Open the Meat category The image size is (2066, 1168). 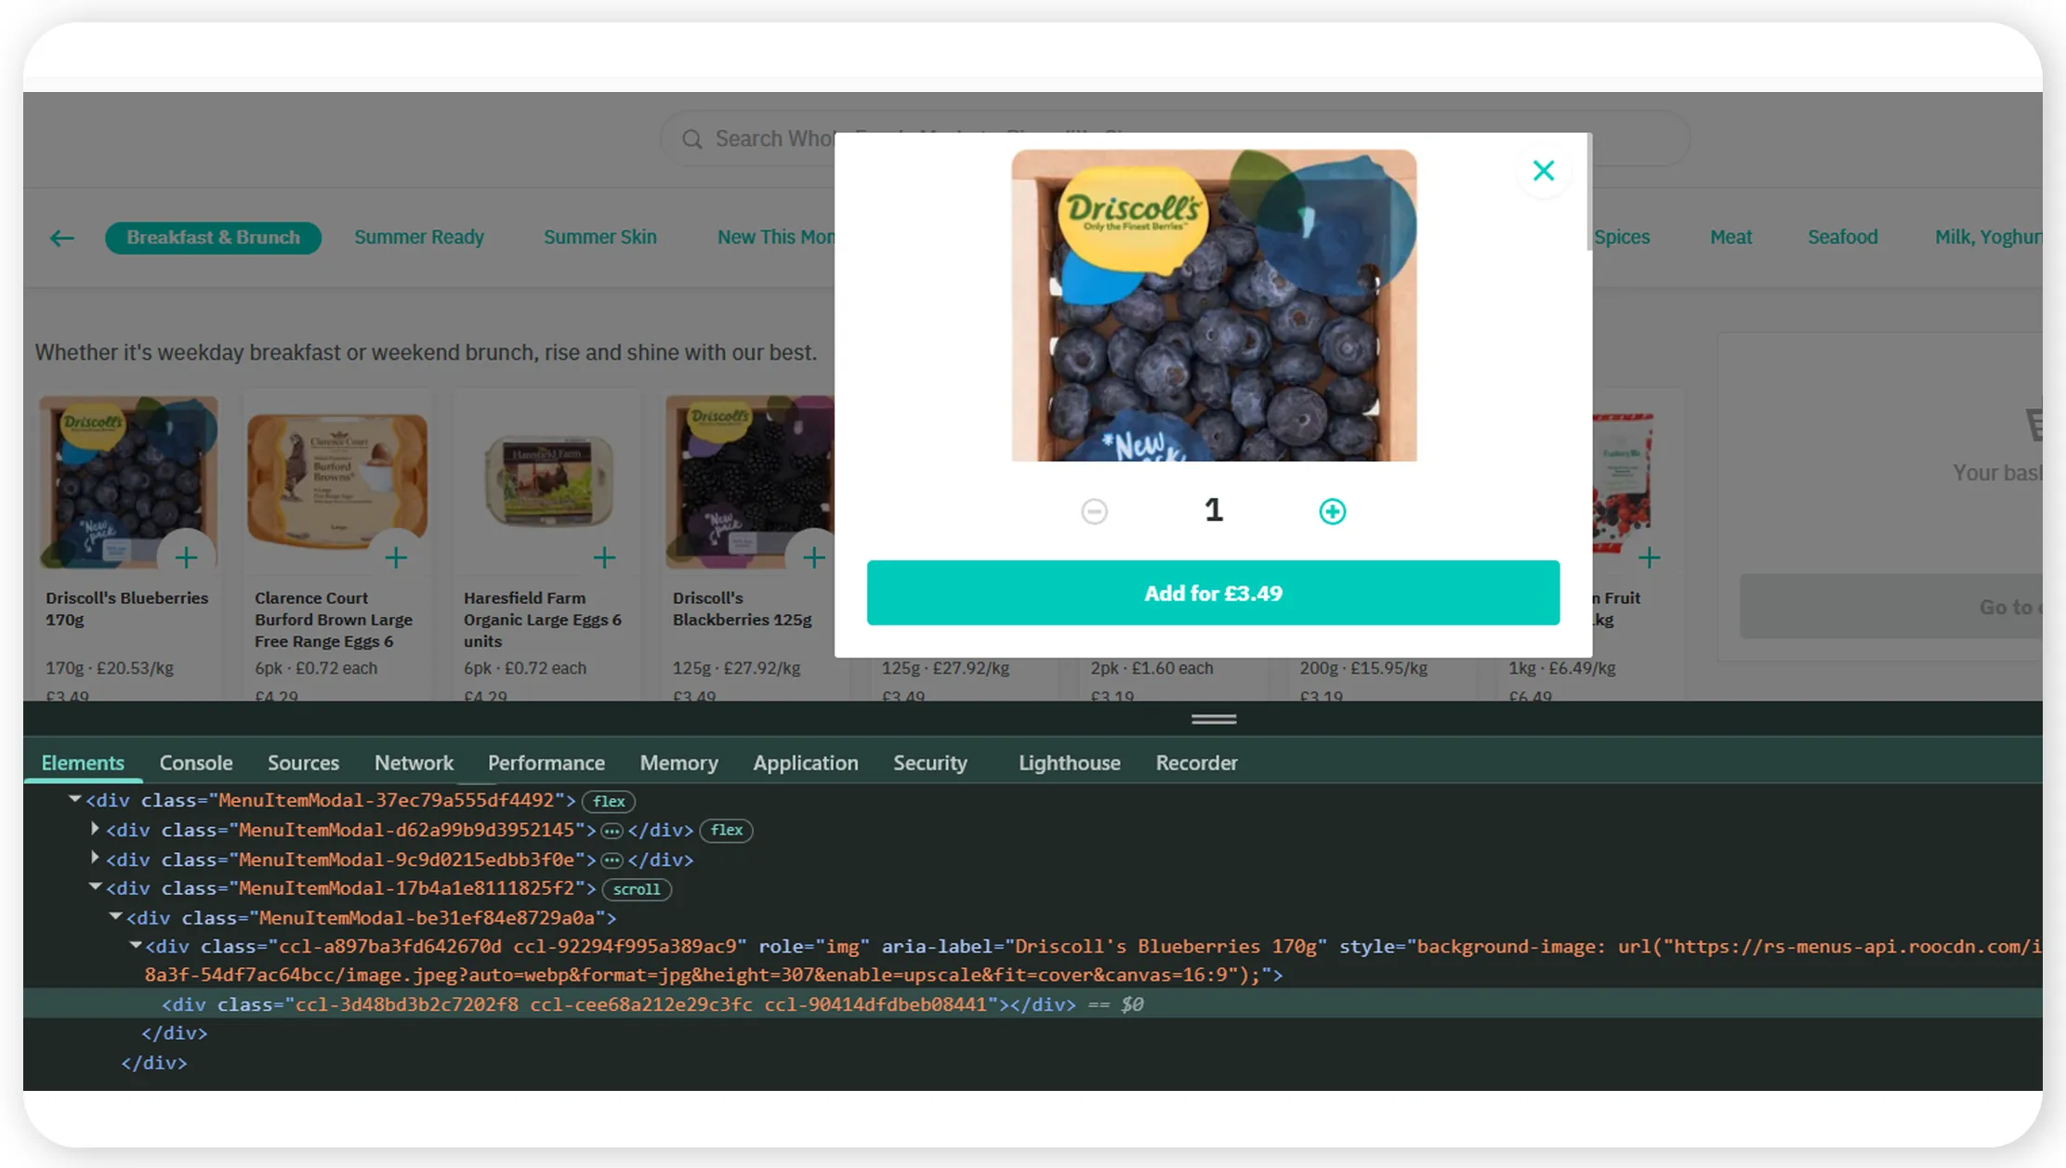click(1730, 238)
